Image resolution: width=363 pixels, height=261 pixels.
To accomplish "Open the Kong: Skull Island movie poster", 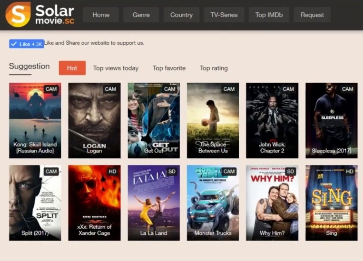I will point(35,121).
